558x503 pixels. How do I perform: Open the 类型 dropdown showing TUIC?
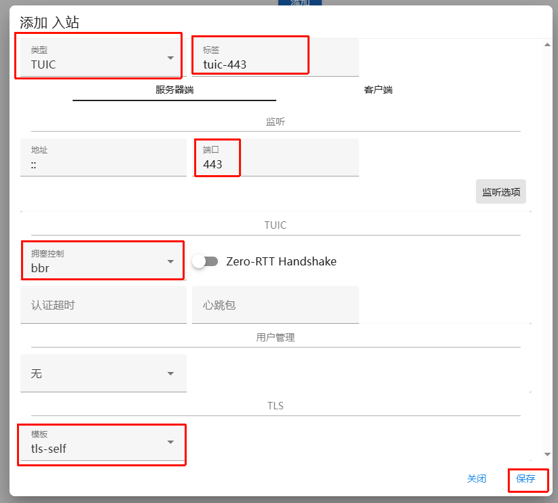[98, 58]
